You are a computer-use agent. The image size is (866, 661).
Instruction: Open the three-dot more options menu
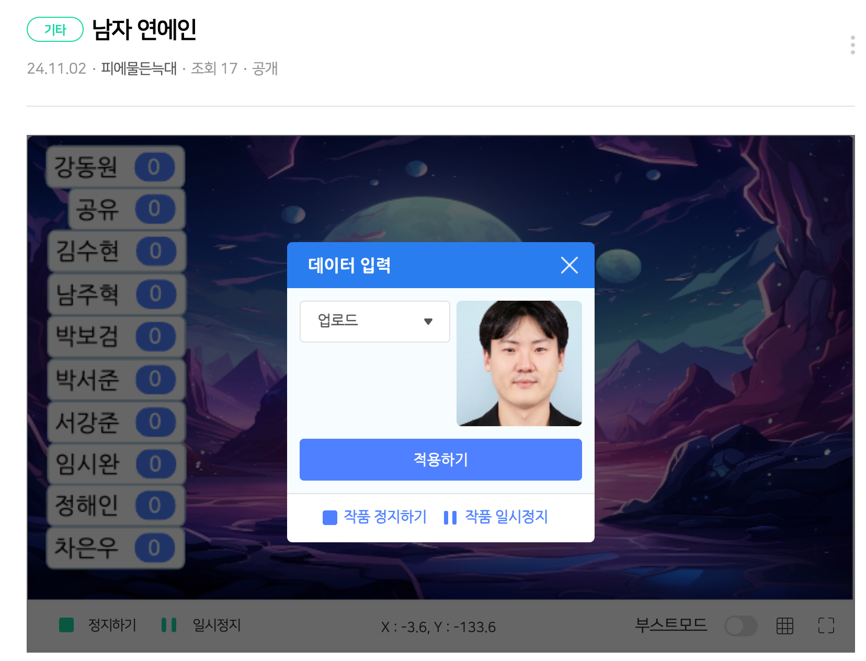pos(852,45)
